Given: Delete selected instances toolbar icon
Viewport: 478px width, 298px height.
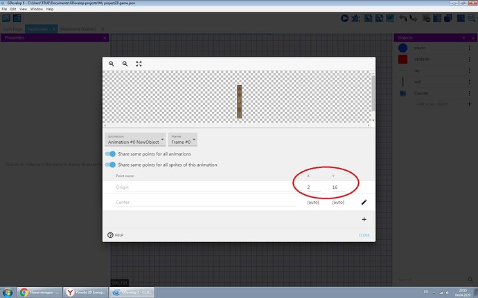Looking at the screenshot, I should (x=427, y=18).
